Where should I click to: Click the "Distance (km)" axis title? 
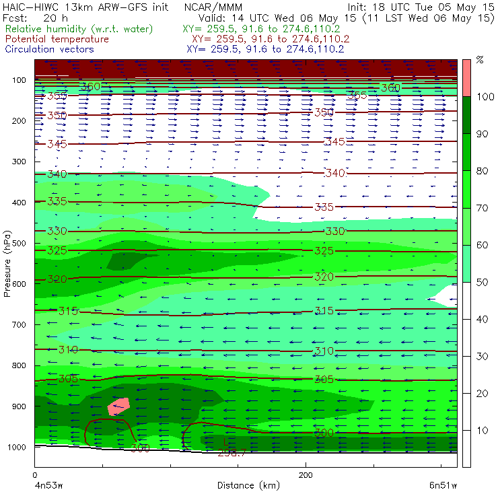248,485
